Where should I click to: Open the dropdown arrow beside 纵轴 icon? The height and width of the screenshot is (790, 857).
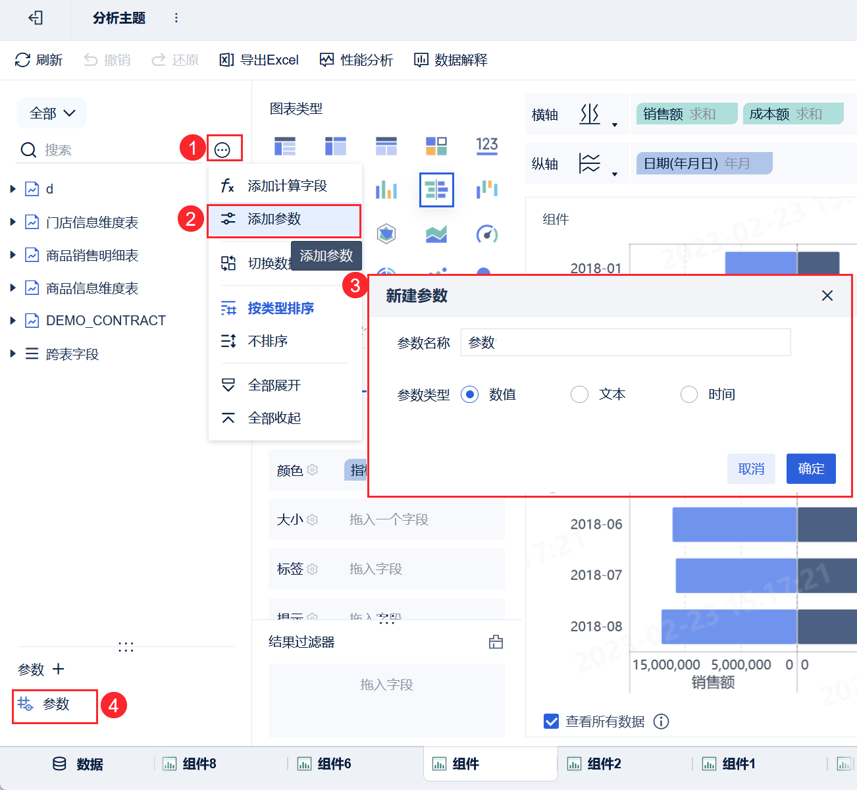(615, 174)
